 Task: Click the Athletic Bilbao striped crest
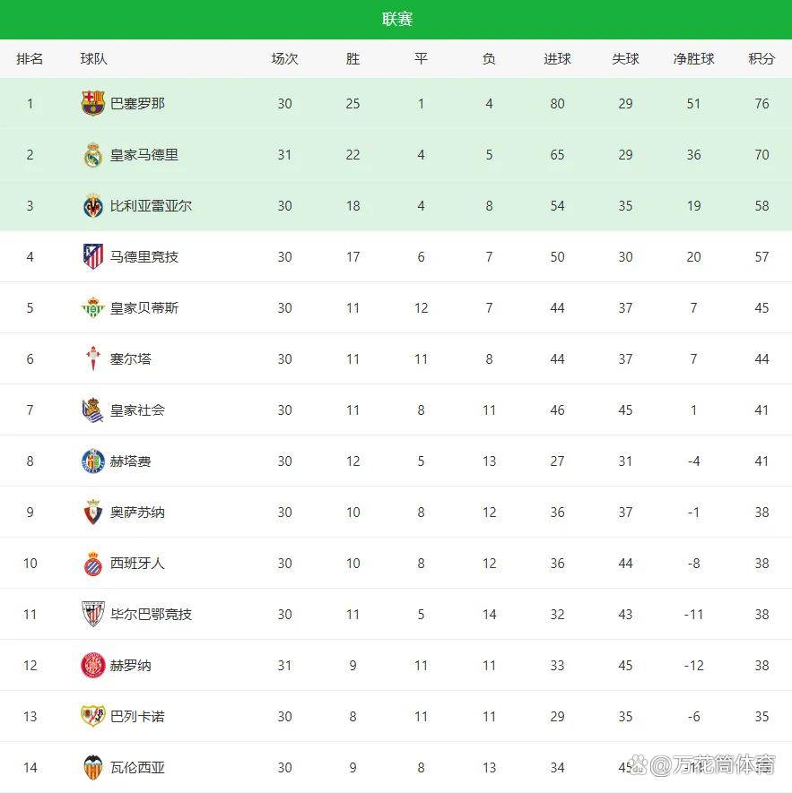point(93,615)
